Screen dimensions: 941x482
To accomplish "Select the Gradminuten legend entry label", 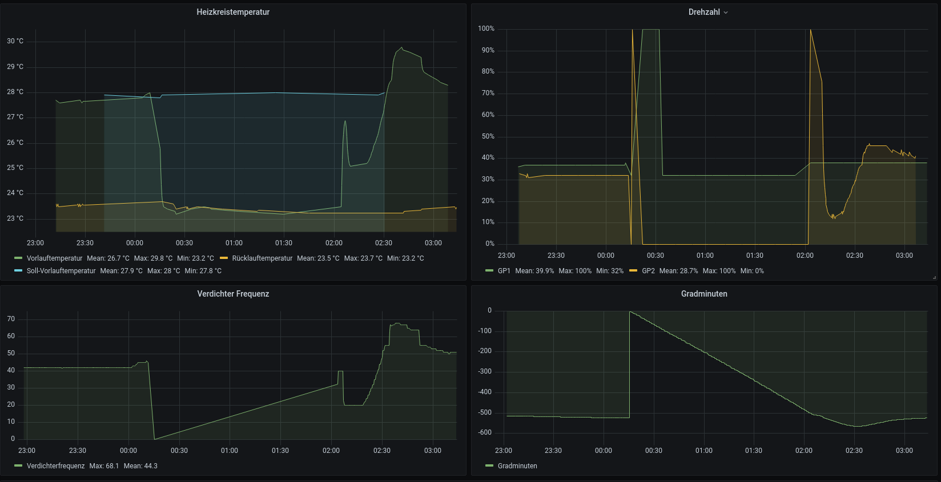I will [517, 466].
